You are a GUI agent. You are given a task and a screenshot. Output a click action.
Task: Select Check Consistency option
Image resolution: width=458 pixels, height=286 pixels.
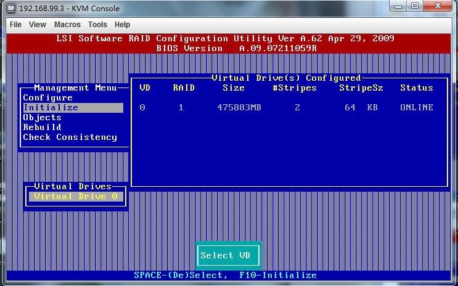tap(70, 137)
